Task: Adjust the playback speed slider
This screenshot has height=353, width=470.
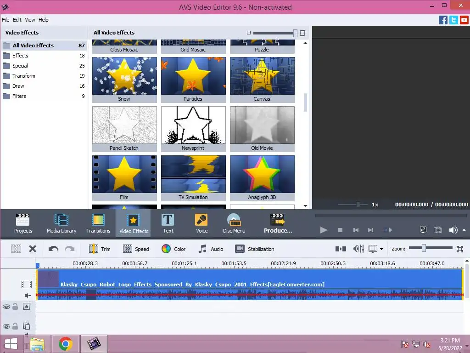Action: [x=358, y=205]
